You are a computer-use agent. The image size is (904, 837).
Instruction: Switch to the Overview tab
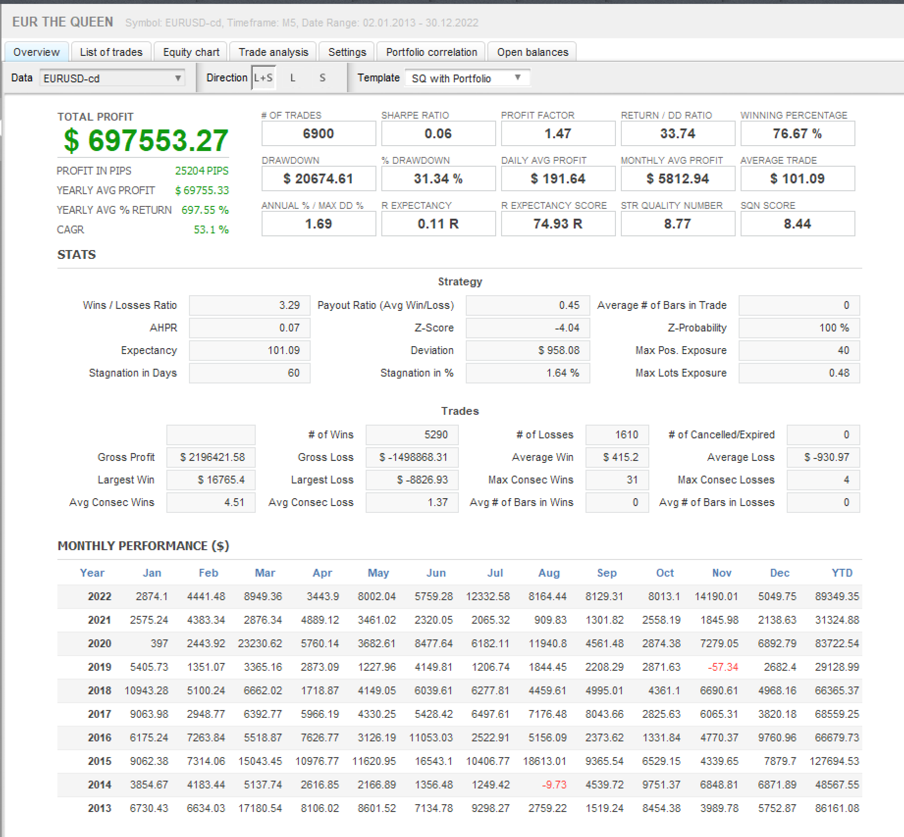pos(36,52)
